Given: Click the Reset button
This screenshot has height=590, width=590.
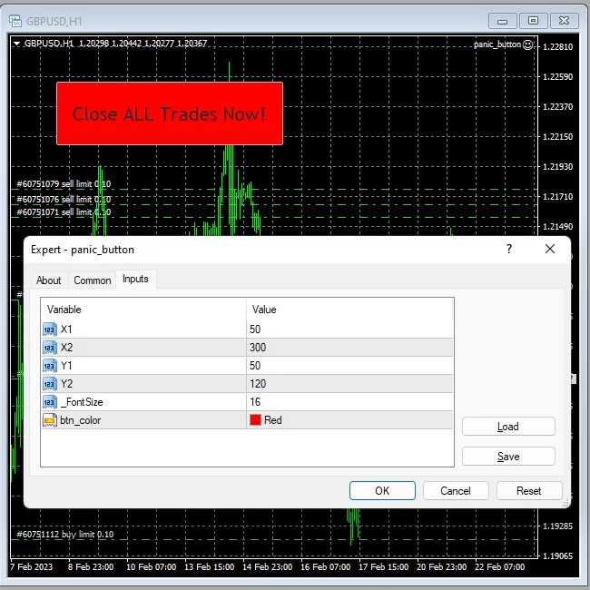Looking at the screenshot, I should [x=529, y=491].
